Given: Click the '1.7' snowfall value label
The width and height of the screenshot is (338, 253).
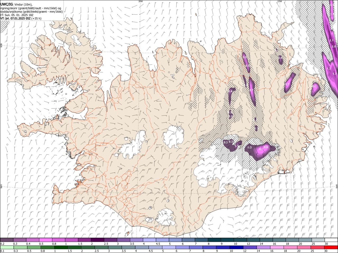Looking at the screenshot, I should pos(334,74).
